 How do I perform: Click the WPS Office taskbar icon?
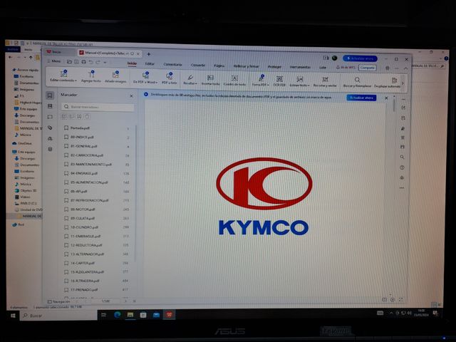coord(170,315)
